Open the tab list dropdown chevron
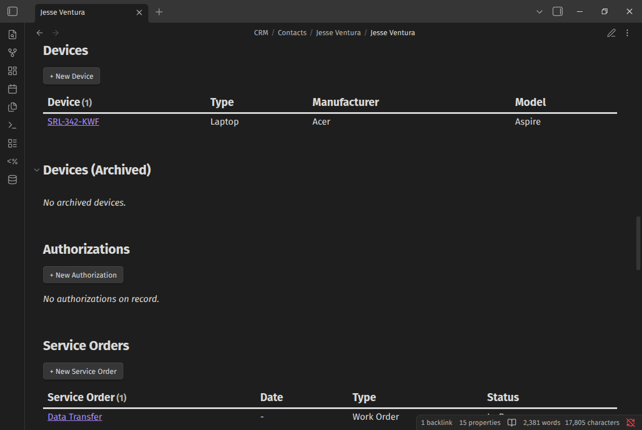The height and width of the screenshot is (430, 642). [540, 12]
